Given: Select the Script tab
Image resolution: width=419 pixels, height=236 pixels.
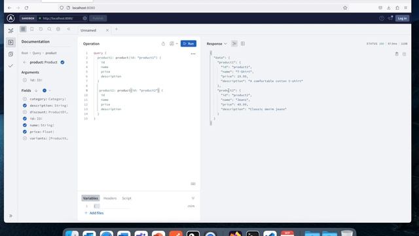Looking at the screenshot, I should 126,198.
